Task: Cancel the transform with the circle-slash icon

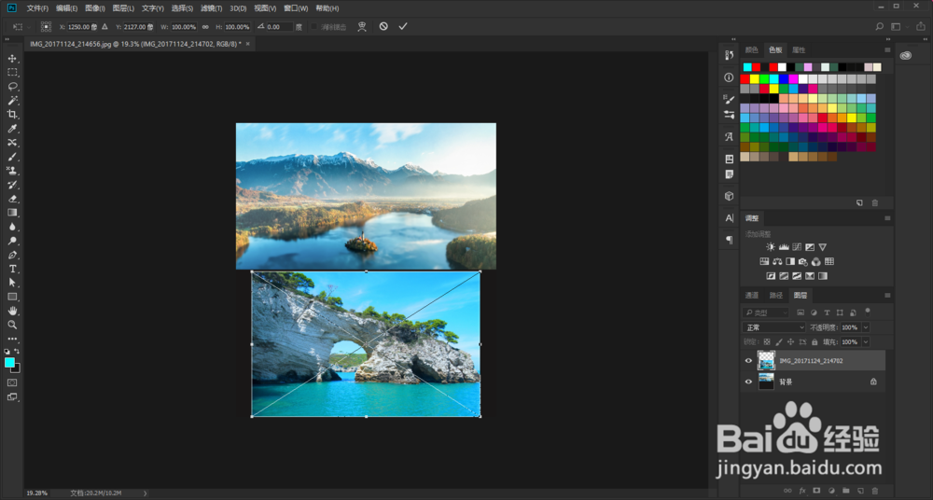Action: (383, 26)
